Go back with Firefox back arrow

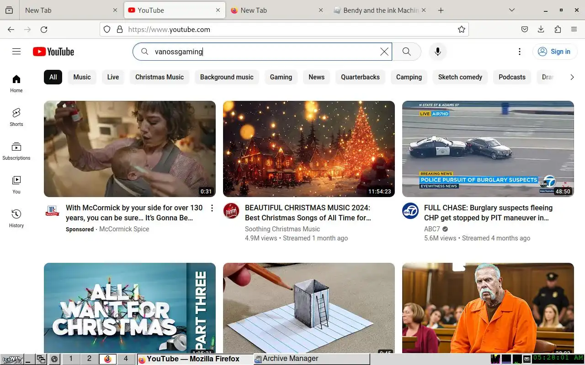11,29
